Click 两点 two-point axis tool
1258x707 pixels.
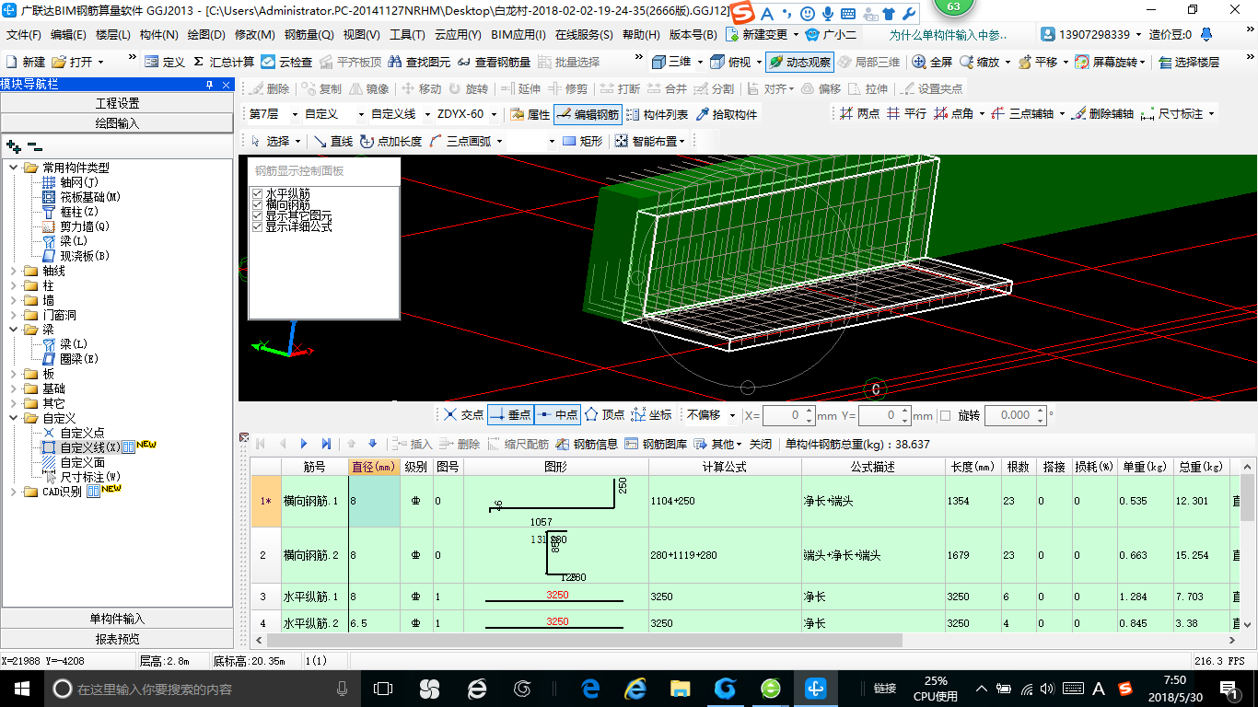[x=859, y=114]
